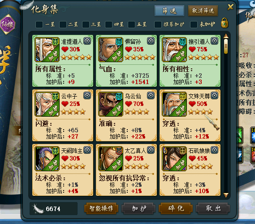Click the scroll down arrow
Image resolution: width=255 pixels, height=224 pixels.
226,195
